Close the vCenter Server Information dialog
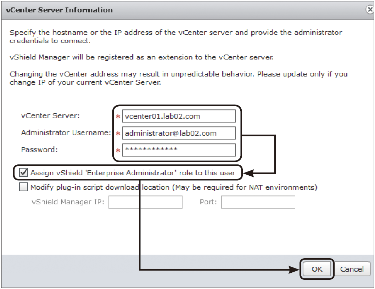This screenshot has width=375, height=289. click(x=370, y=9)
